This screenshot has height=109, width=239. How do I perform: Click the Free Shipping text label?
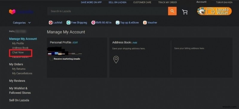tap(79, 23)
